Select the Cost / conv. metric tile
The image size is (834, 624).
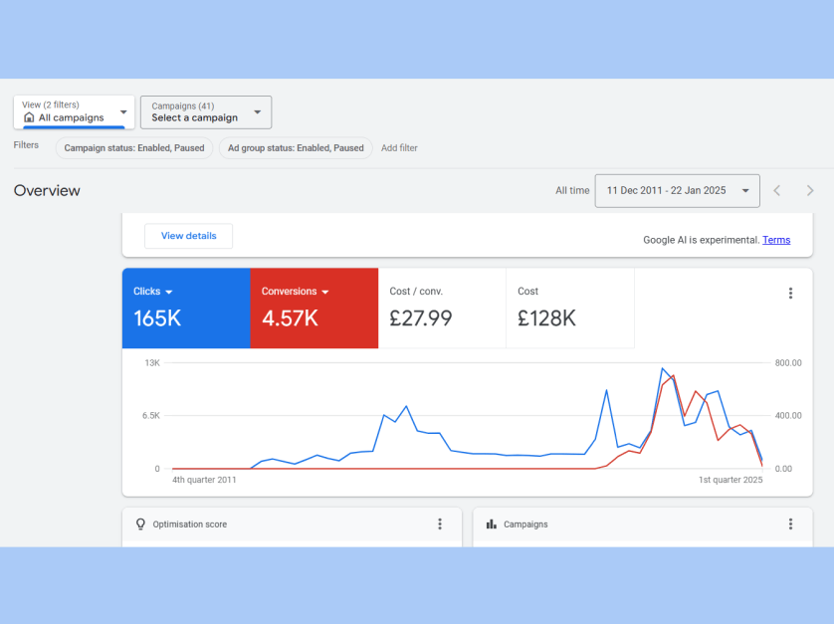442,308
